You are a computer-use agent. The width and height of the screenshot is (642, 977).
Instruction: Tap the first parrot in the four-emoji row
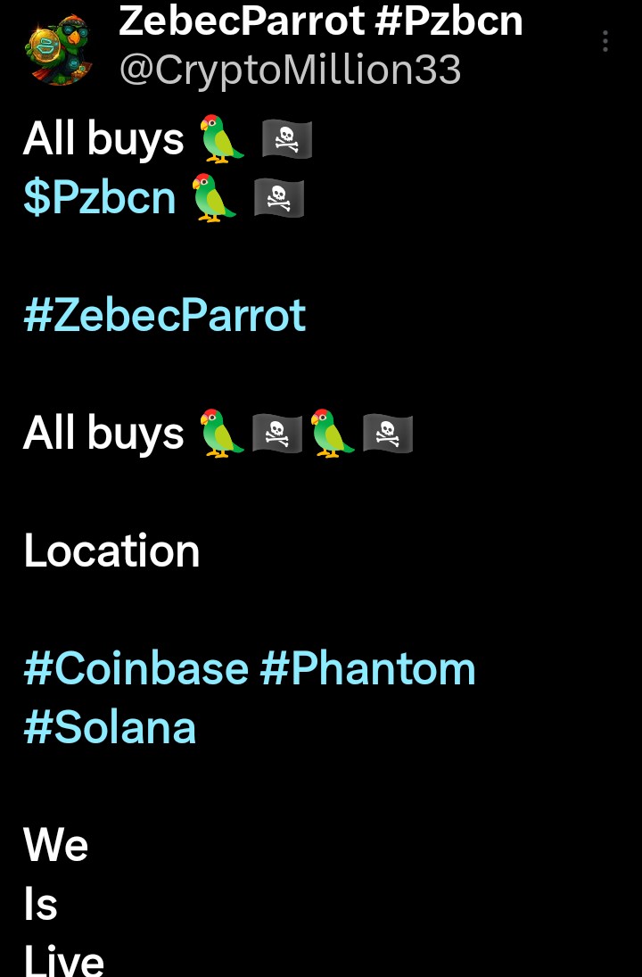(x=222, y=434)
